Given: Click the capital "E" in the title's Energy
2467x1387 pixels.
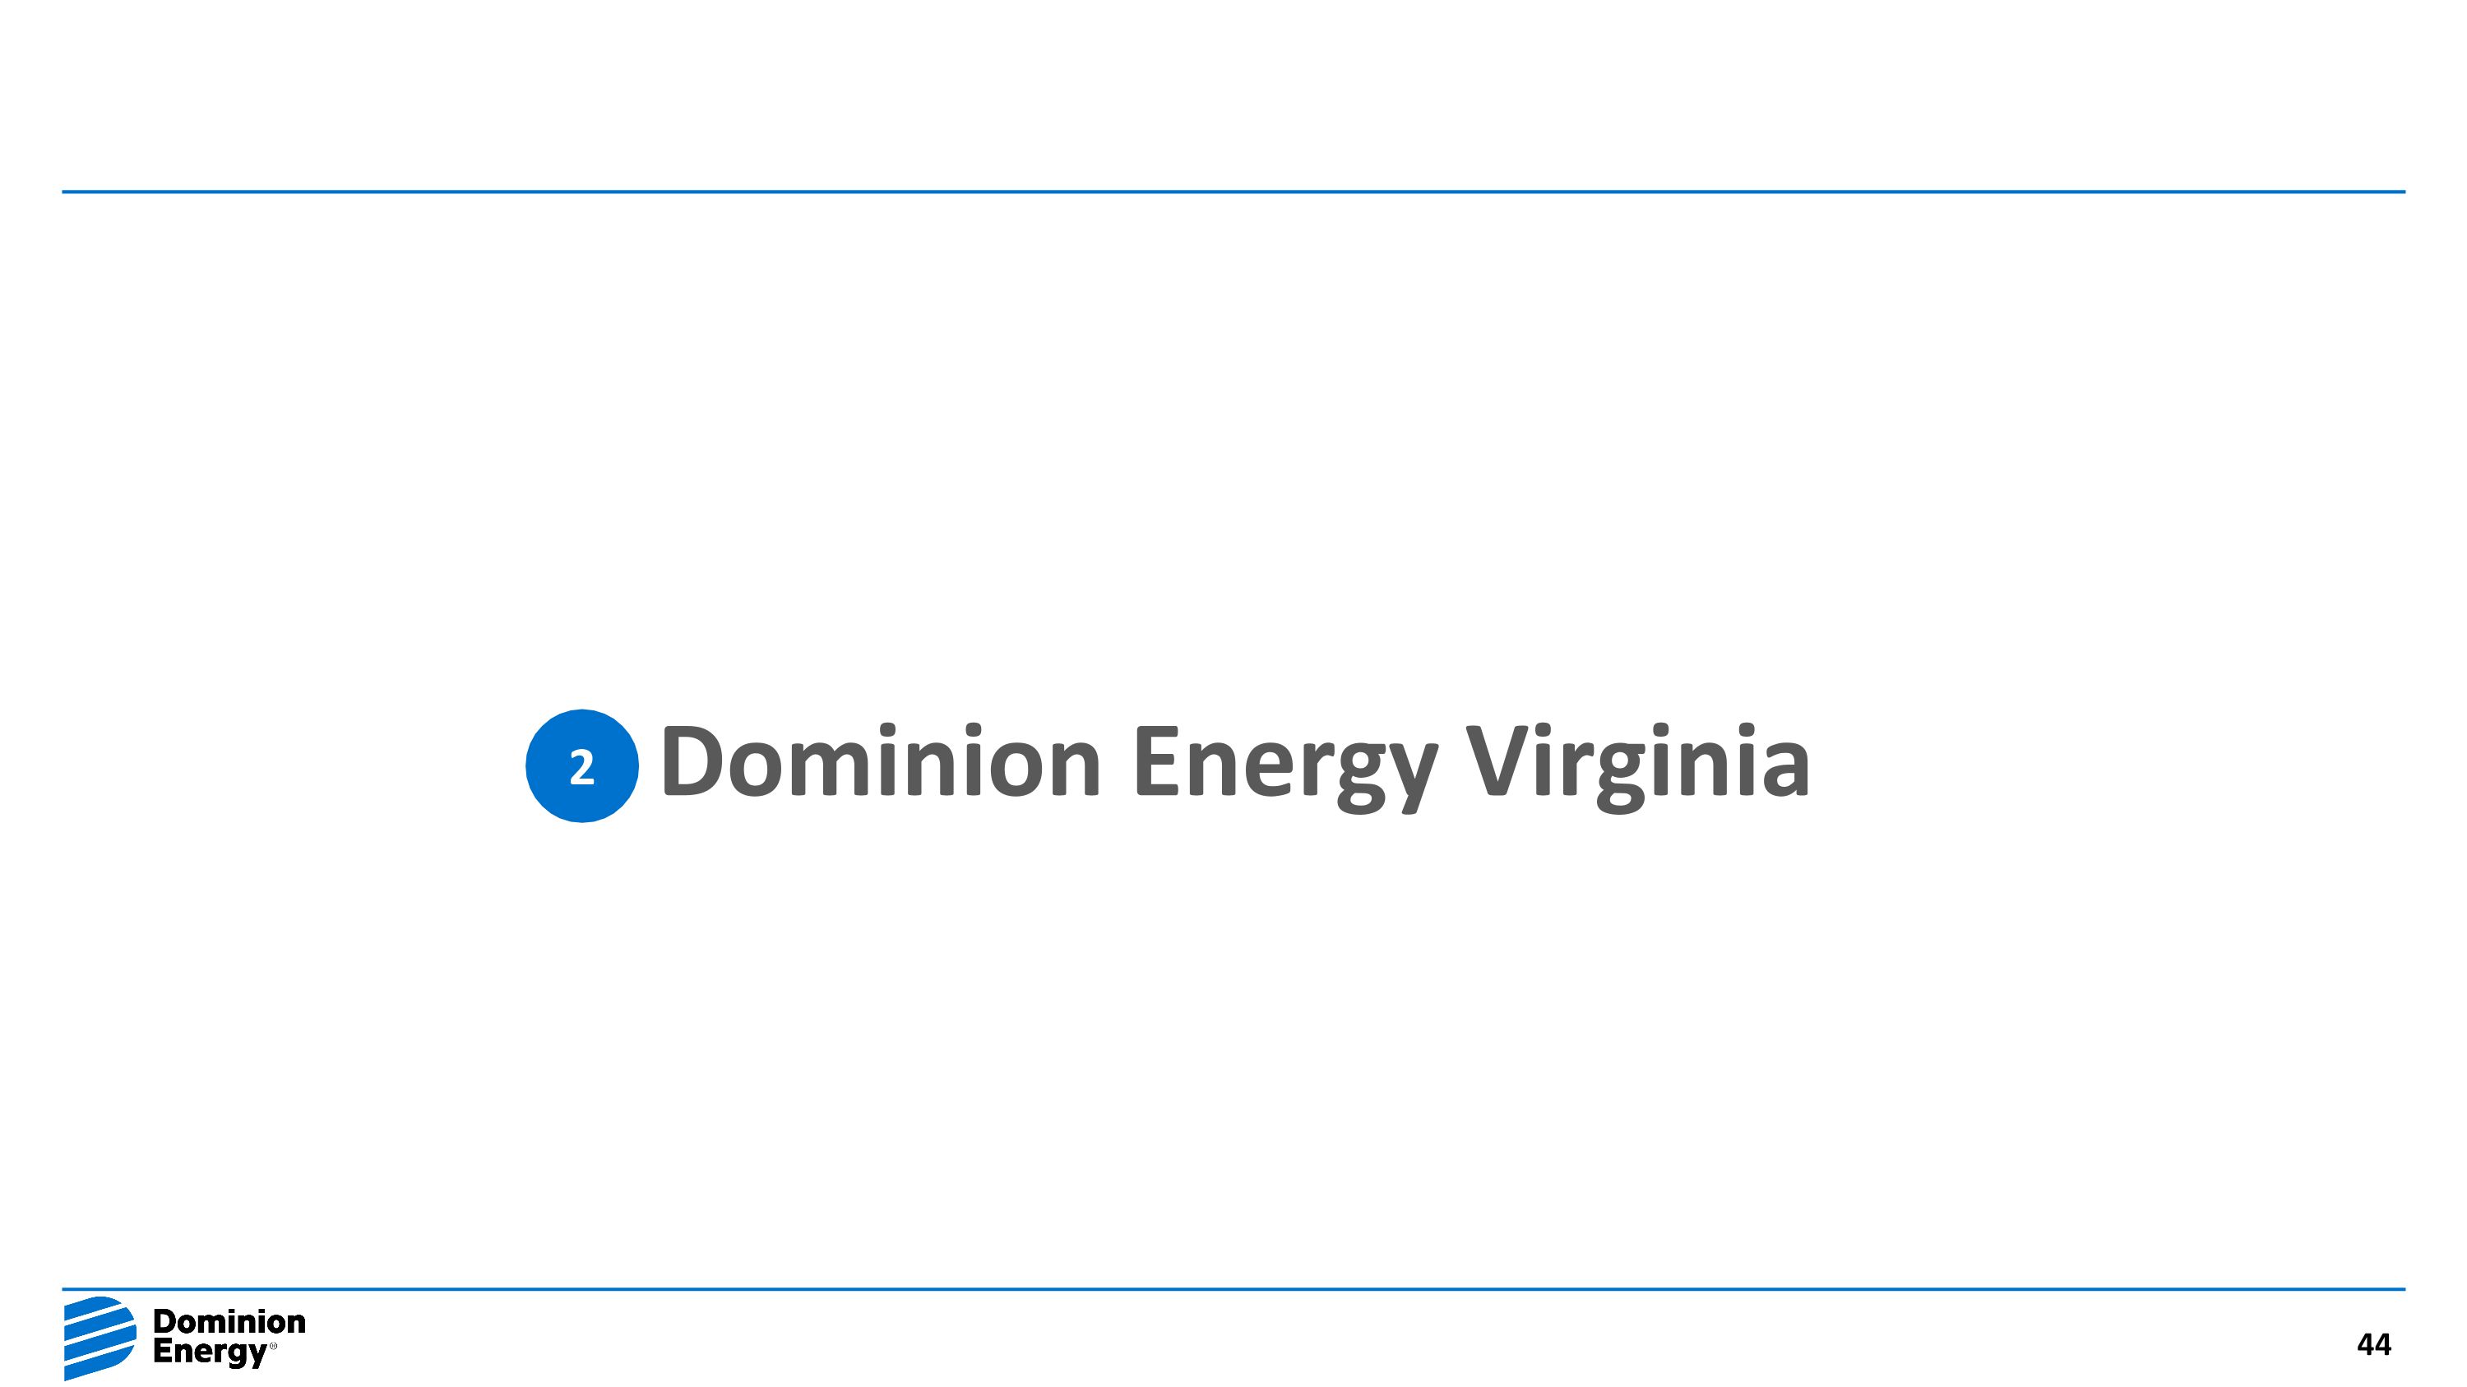Looking at the screenshot, I should click(1155, 761).
